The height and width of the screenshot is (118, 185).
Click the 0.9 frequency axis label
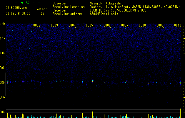(x=2, y=68)
